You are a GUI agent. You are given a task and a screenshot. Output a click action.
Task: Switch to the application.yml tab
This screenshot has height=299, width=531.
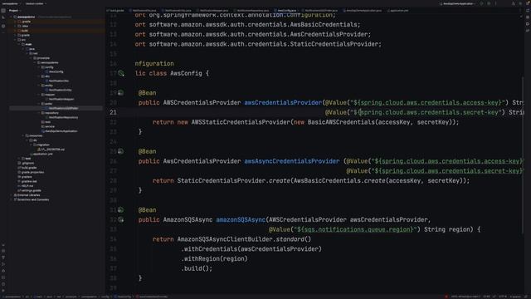coord(399,11)
